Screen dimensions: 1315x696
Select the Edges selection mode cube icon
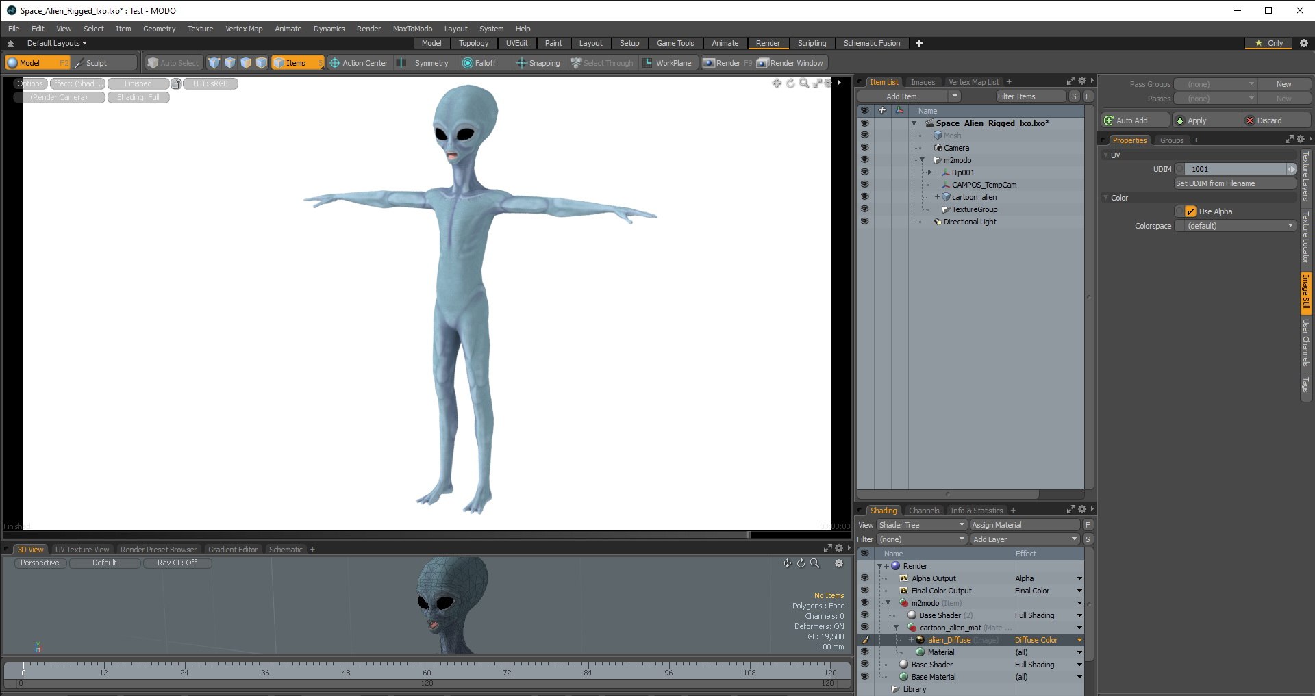tap(230, 63)
